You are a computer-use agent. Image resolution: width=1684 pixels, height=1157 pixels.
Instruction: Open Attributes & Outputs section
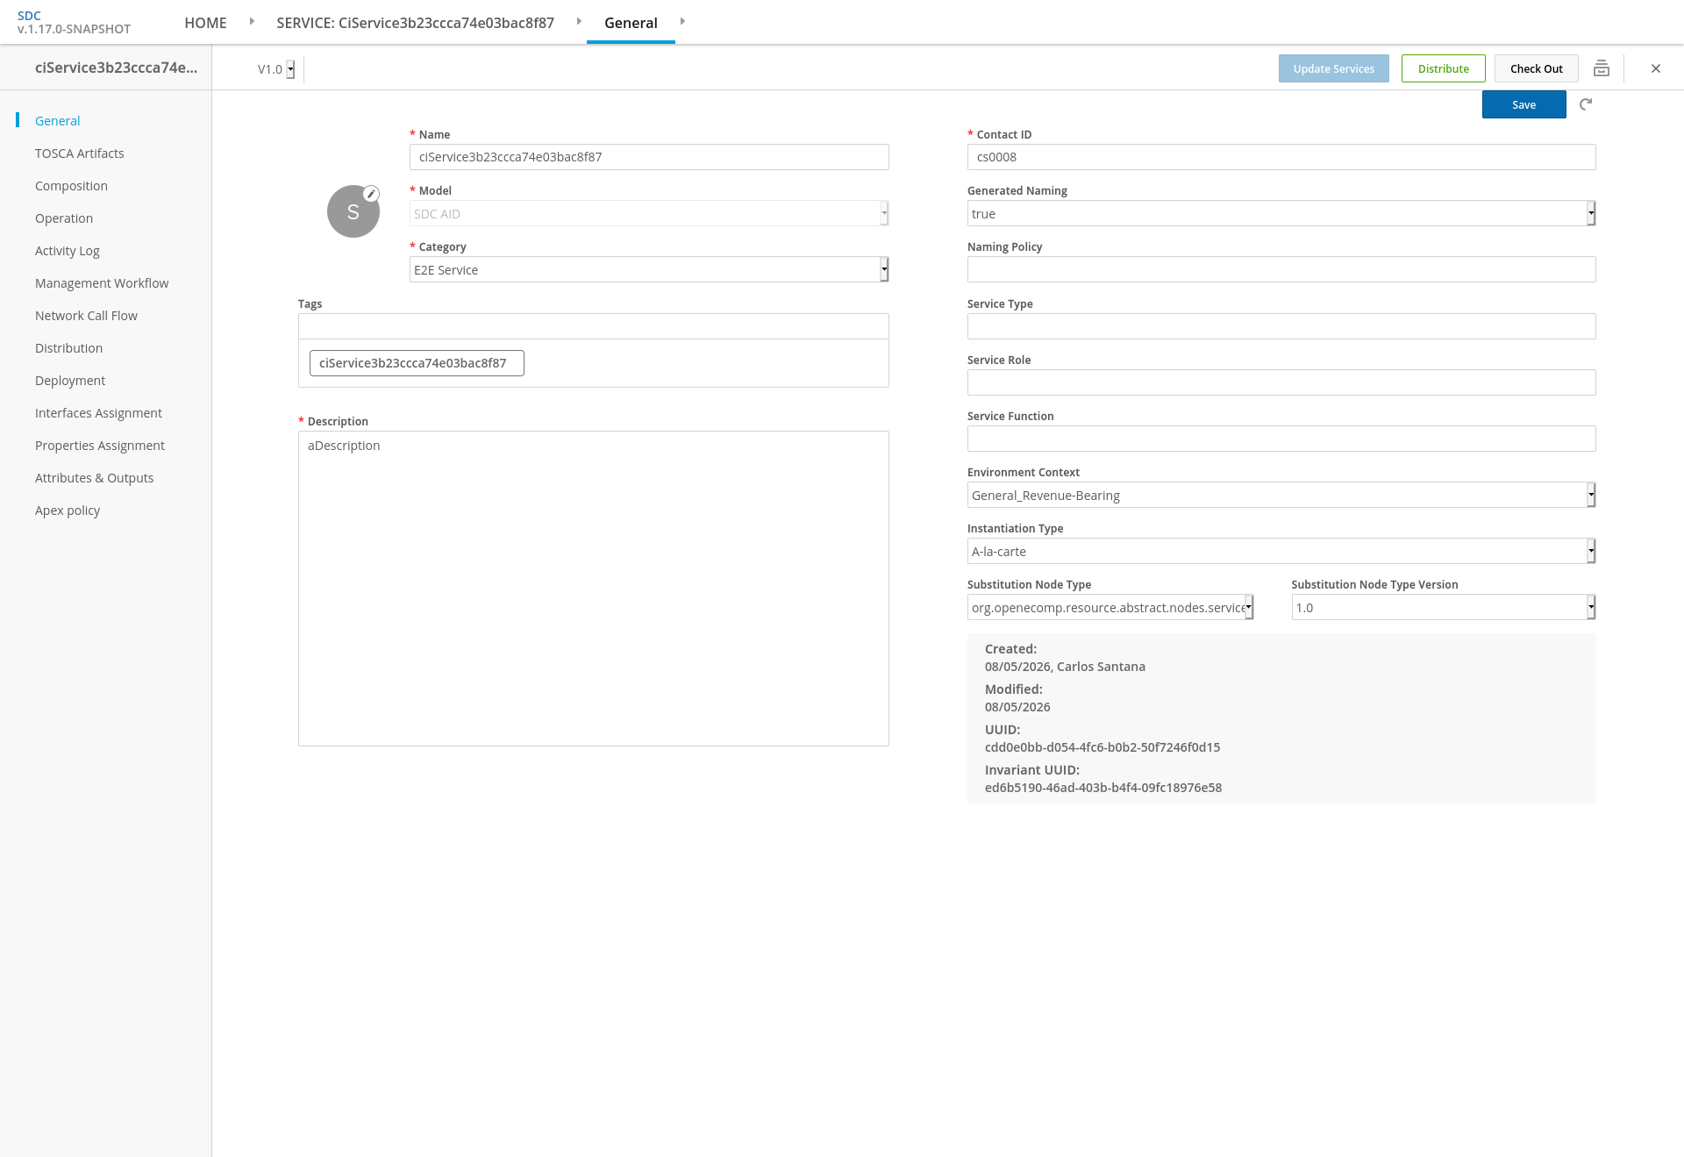tap(94, 478)
